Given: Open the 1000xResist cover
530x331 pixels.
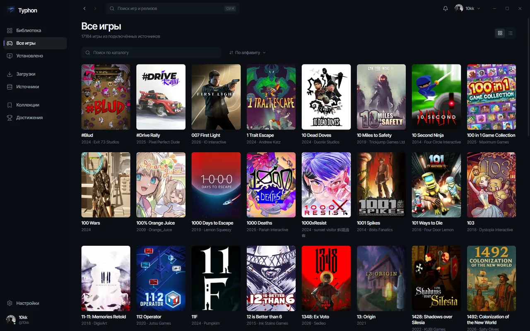Looking at the screenshot, I should coord(326,185).
